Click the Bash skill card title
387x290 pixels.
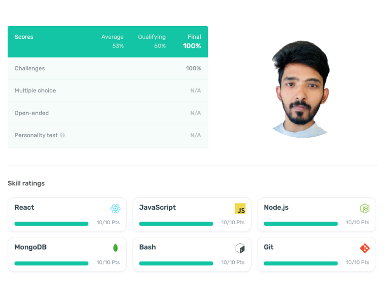click(x=148, y=247)
